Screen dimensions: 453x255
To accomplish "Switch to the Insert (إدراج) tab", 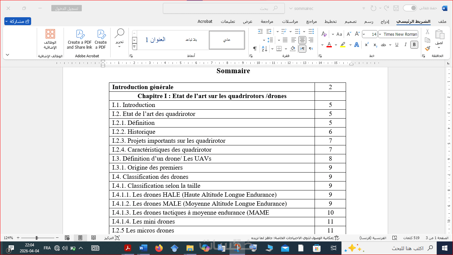I will [x=385, y=22].
